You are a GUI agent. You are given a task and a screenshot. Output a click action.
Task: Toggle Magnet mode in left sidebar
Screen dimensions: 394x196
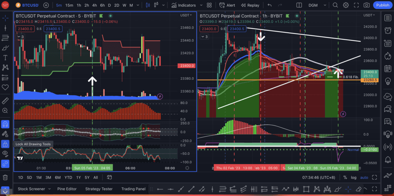click(5, 124)
